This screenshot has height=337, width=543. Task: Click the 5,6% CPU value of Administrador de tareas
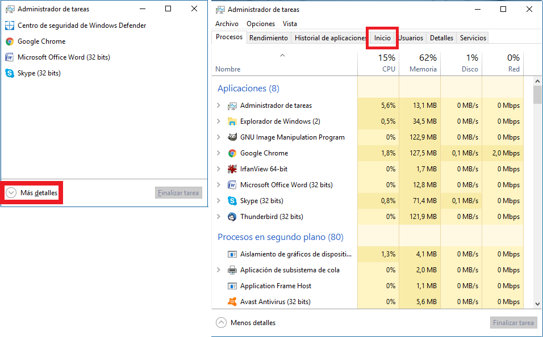(x=388, y=105)
